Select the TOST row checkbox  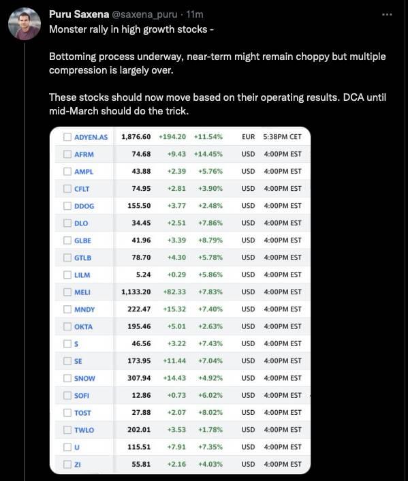67,413
